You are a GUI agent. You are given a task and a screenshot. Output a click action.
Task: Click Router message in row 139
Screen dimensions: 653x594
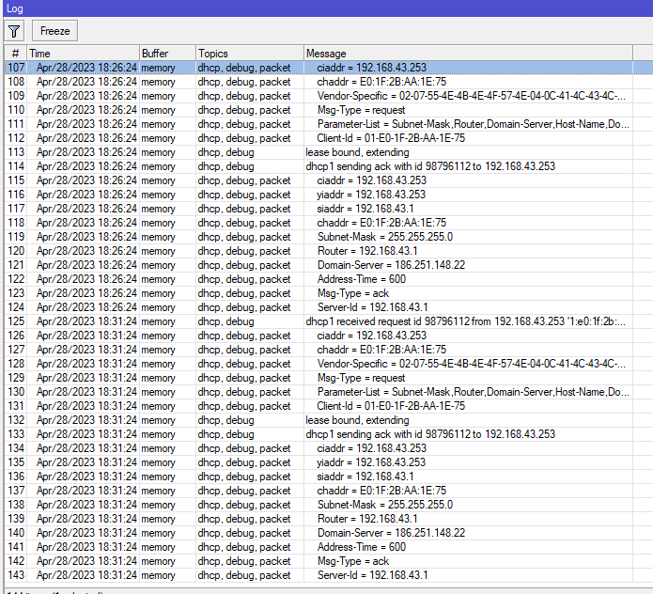367,519
